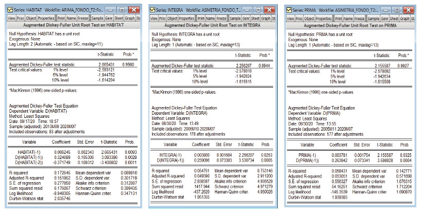
Task: Click Genr button in HABITAT window
Action: pos(109,18)
